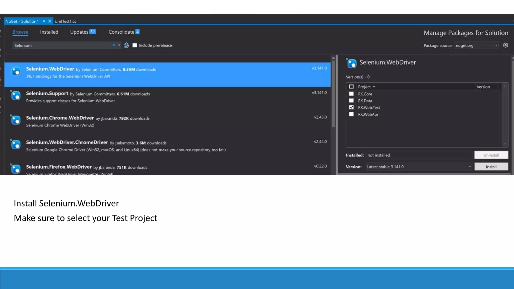Click the Selenium.Chrome.WebDriver package icon
Screen dimensions: 514x289
(x=16, y=120)
